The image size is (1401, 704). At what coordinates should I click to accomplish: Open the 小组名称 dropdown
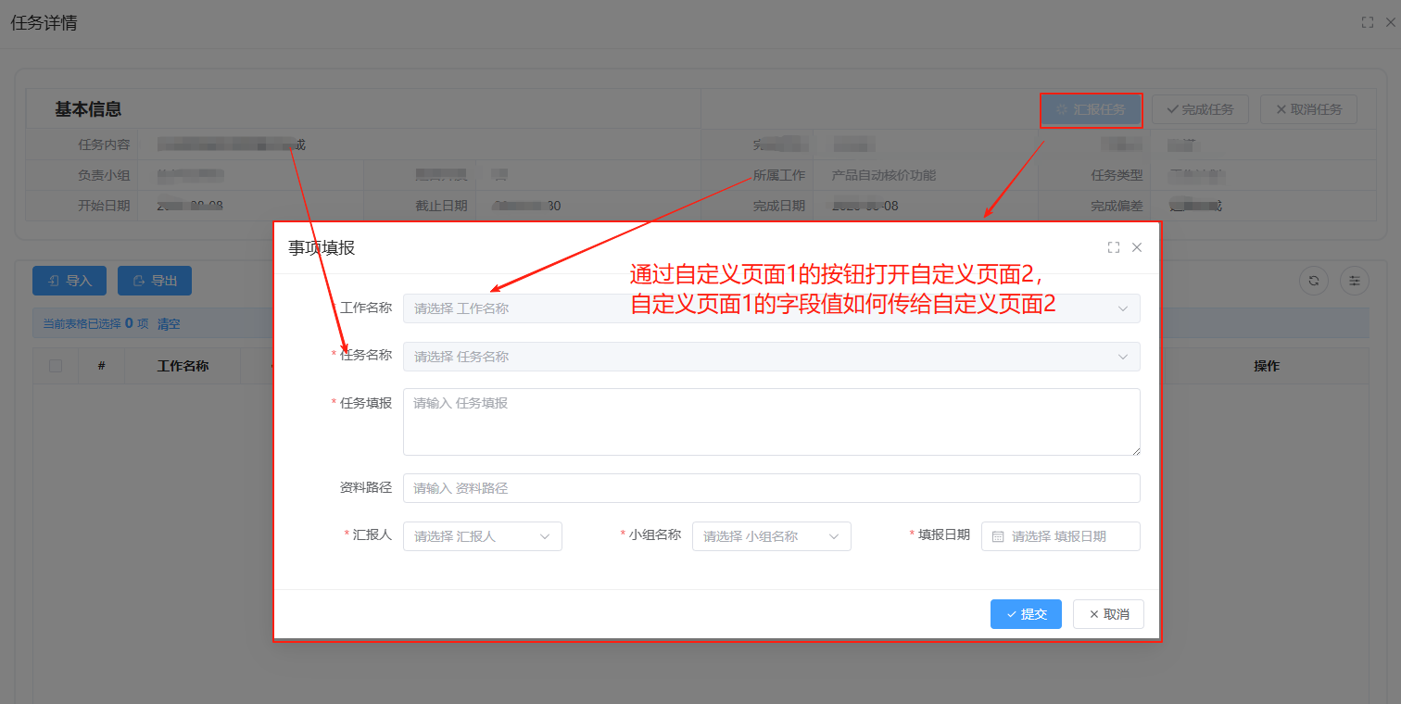[x=771, y=536]
